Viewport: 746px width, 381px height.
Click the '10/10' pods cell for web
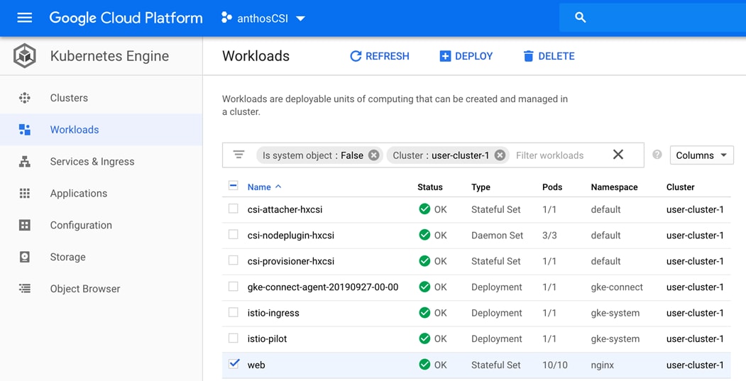pyautogui.click(x=555, y=365)
